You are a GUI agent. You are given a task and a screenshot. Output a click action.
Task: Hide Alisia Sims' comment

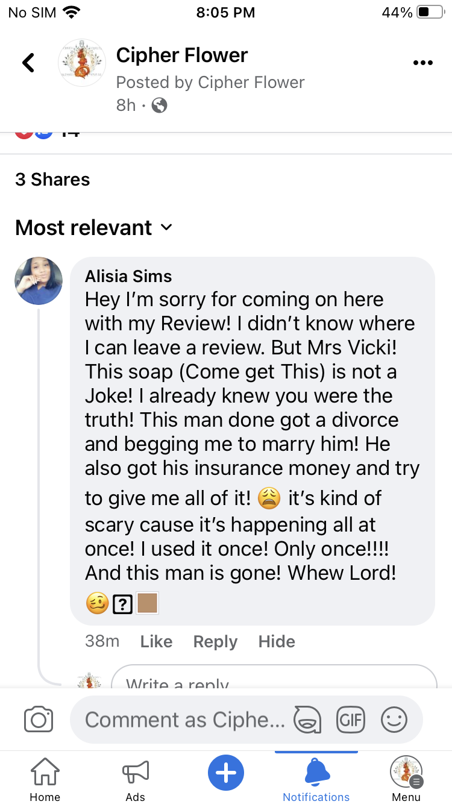tap(277, 641)
